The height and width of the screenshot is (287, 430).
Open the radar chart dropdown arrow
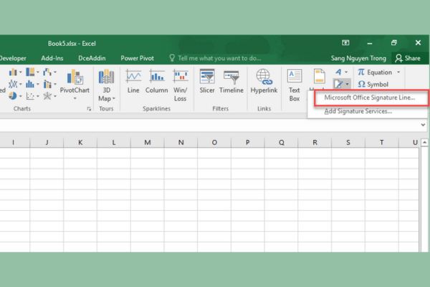click(55, 96)
